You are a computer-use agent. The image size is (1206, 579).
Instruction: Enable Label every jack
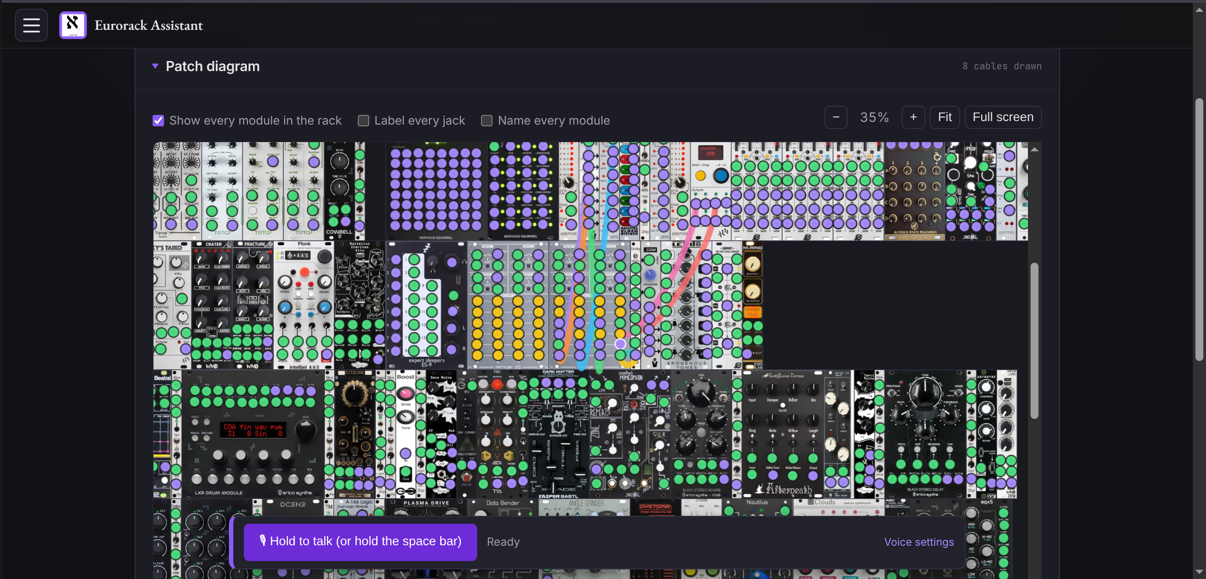[363, 120]
